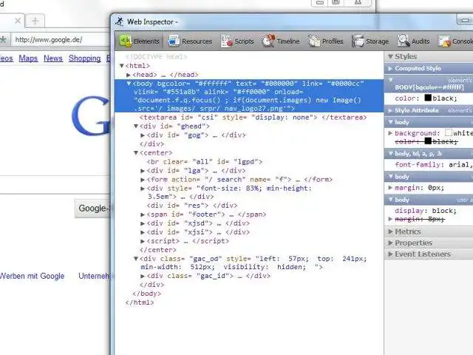Expand the Metrics section
Image resolution: width=473 pixels, height=355 pixels.
point(391,231)
